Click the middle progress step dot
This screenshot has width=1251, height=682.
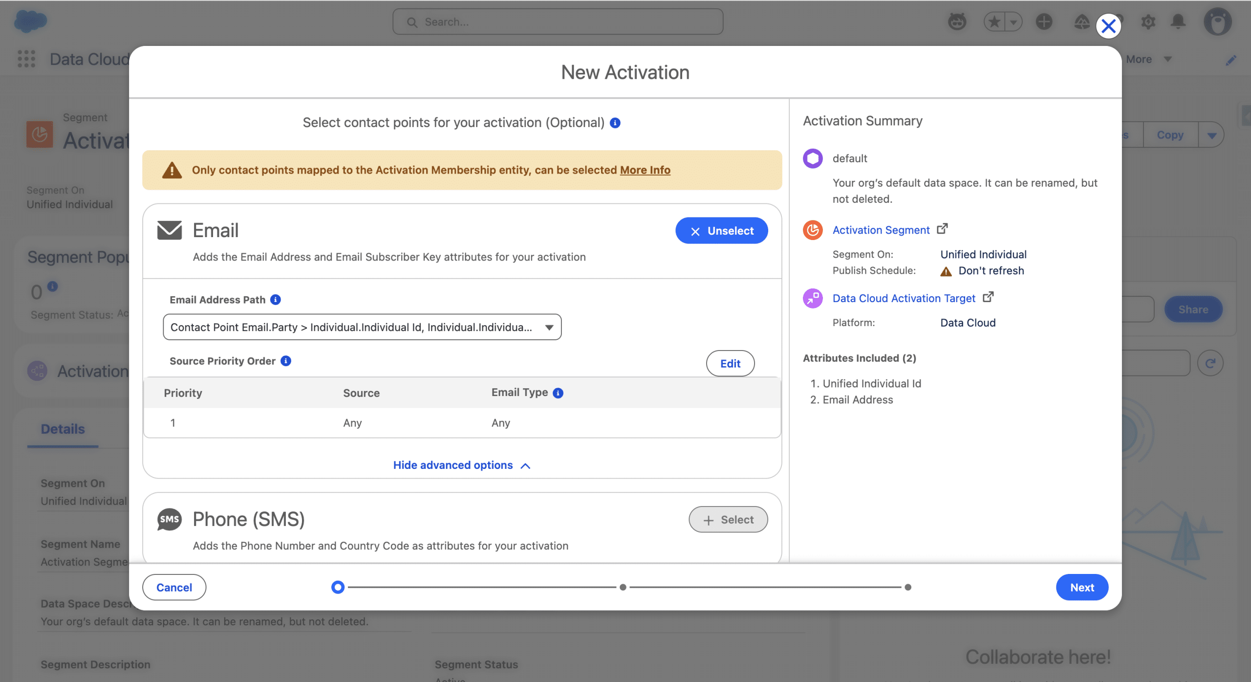click(x=623, y=587)
